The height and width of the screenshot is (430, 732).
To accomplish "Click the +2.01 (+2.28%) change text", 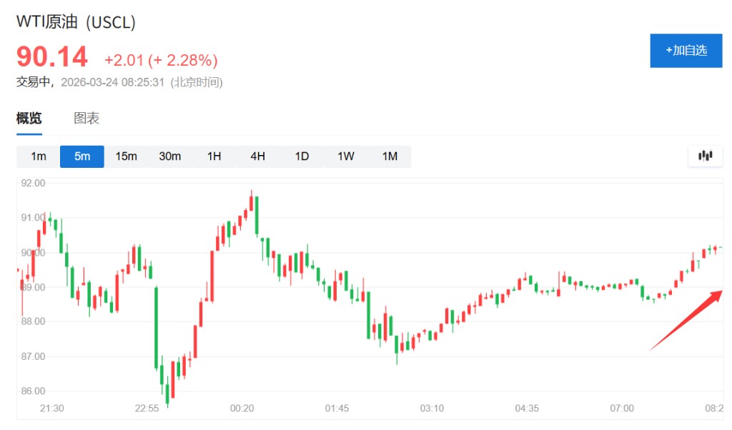I will (161, 60).
